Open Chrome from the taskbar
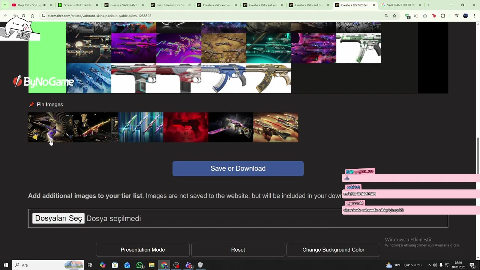Viewport: 480px width, 270px height. click(x=164, y=265)
